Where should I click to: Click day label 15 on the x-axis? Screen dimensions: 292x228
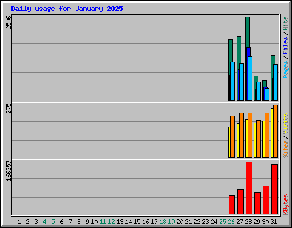pos(137,222)
